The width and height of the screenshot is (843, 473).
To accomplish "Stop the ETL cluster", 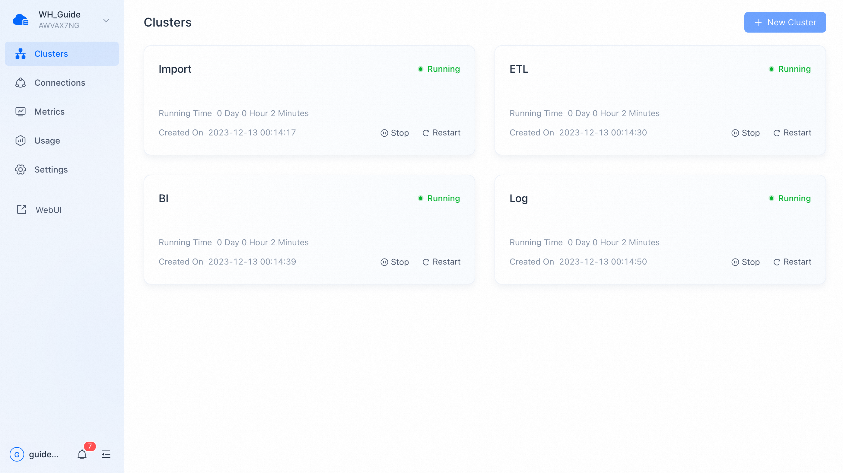I will [x=746, y=133].
